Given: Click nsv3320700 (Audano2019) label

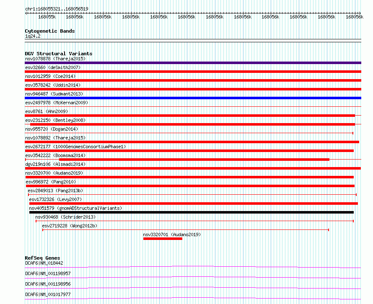Looking at the screenshot, I should tap(54, 173).
